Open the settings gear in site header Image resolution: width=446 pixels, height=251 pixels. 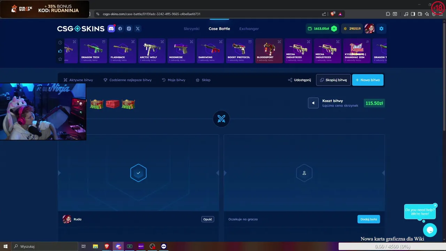tap(381, 29)
